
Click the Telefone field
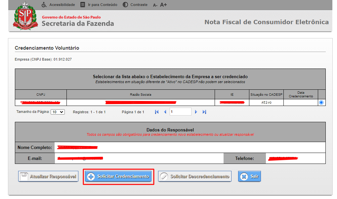click(x=295, y=158)
